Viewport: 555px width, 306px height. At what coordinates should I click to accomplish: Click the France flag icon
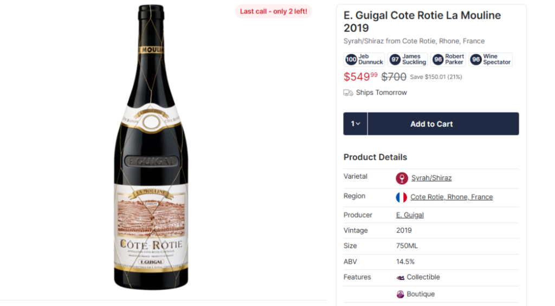coord(402,197)
